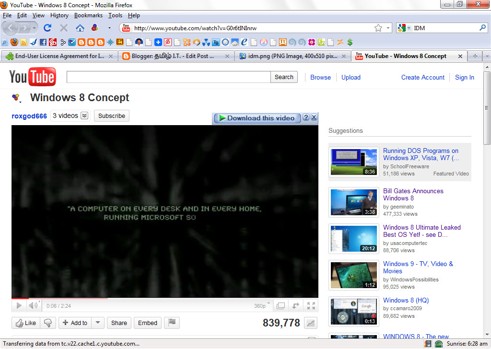Click the back navigation arrow
The image size is (491, 349).
pos(11,28)
